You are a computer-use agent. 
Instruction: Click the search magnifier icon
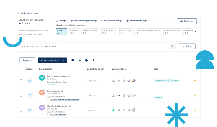(x=172, y=46)
